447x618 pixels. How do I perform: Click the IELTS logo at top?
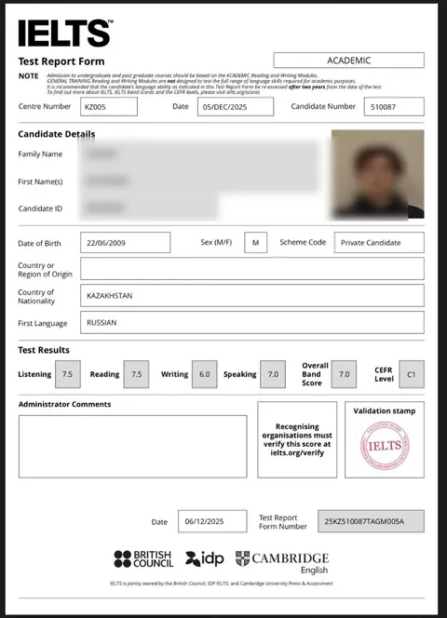[65, 34]
